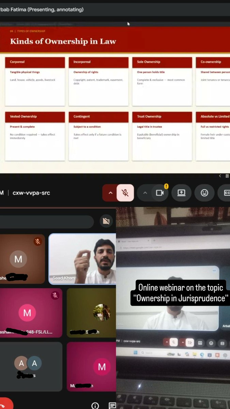This screenshot has height=409, width=230.
Task: Expand video settings chevron beside camera button
Action: (x=145, y=193)
